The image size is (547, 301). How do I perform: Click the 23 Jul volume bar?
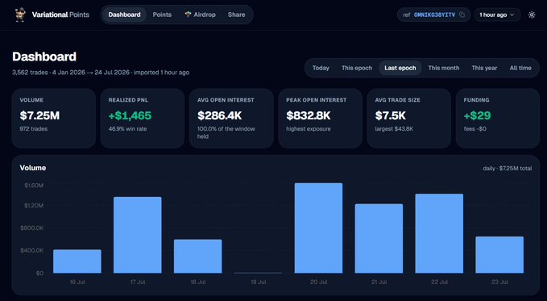point(499,255)
